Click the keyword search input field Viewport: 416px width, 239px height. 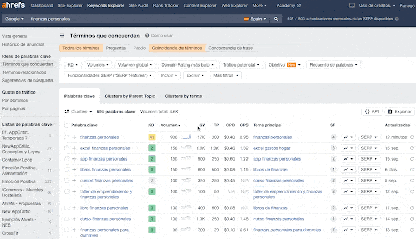[135, 19]
